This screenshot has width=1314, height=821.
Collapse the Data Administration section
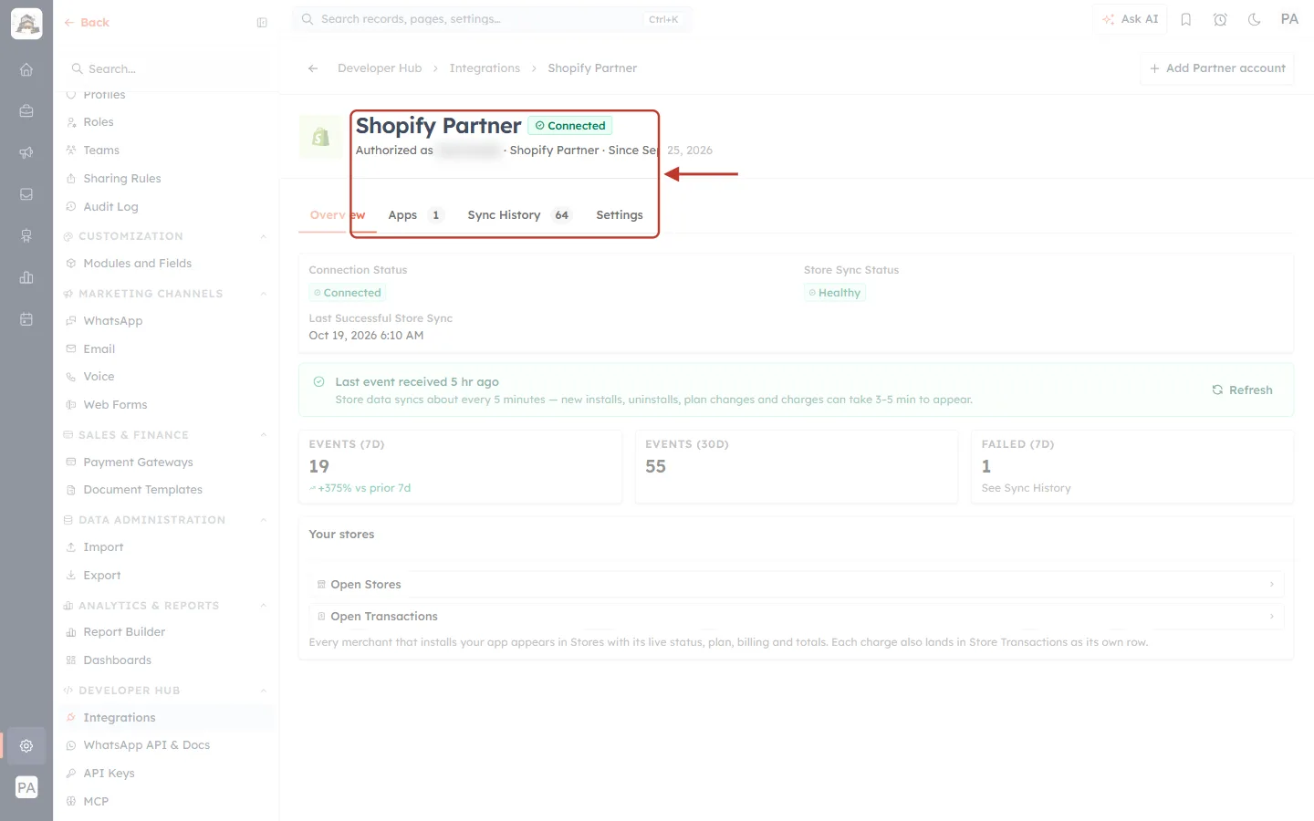point(263,520)
